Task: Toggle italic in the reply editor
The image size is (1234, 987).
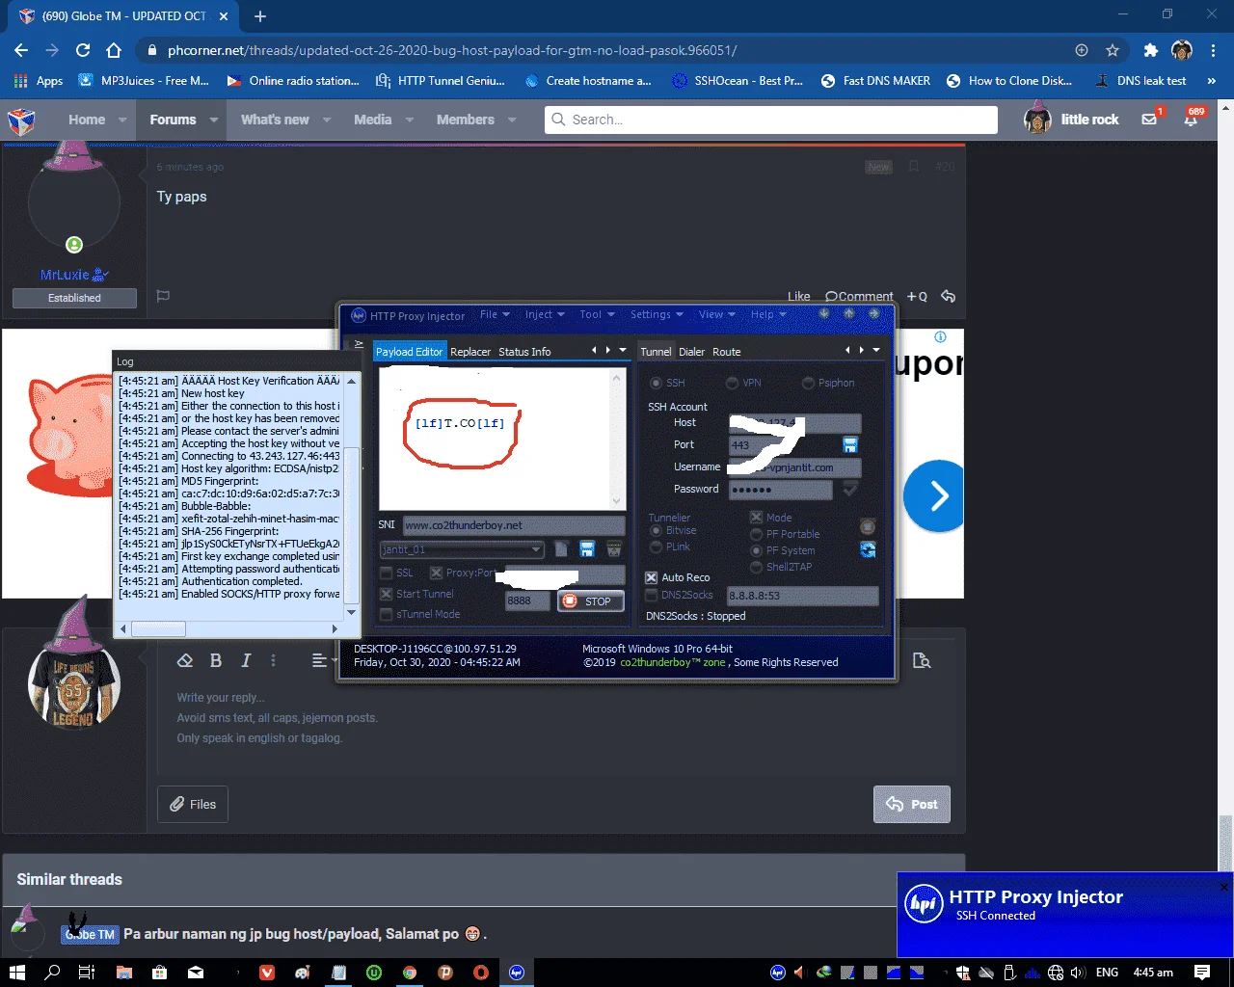Action: tap(246, 660)
